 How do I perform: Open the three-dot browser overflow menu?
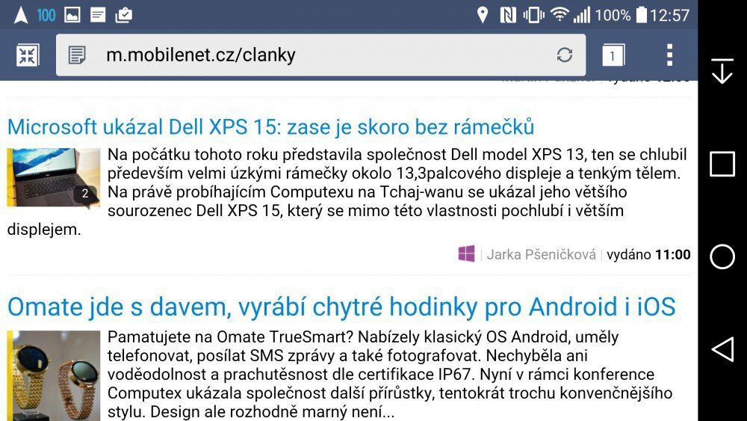tap(669, 55)
